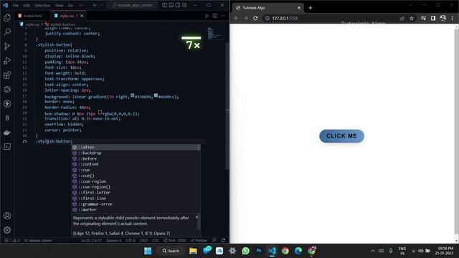Open the Extensions view
Screen dimensions: 459x258
point(7,75)
